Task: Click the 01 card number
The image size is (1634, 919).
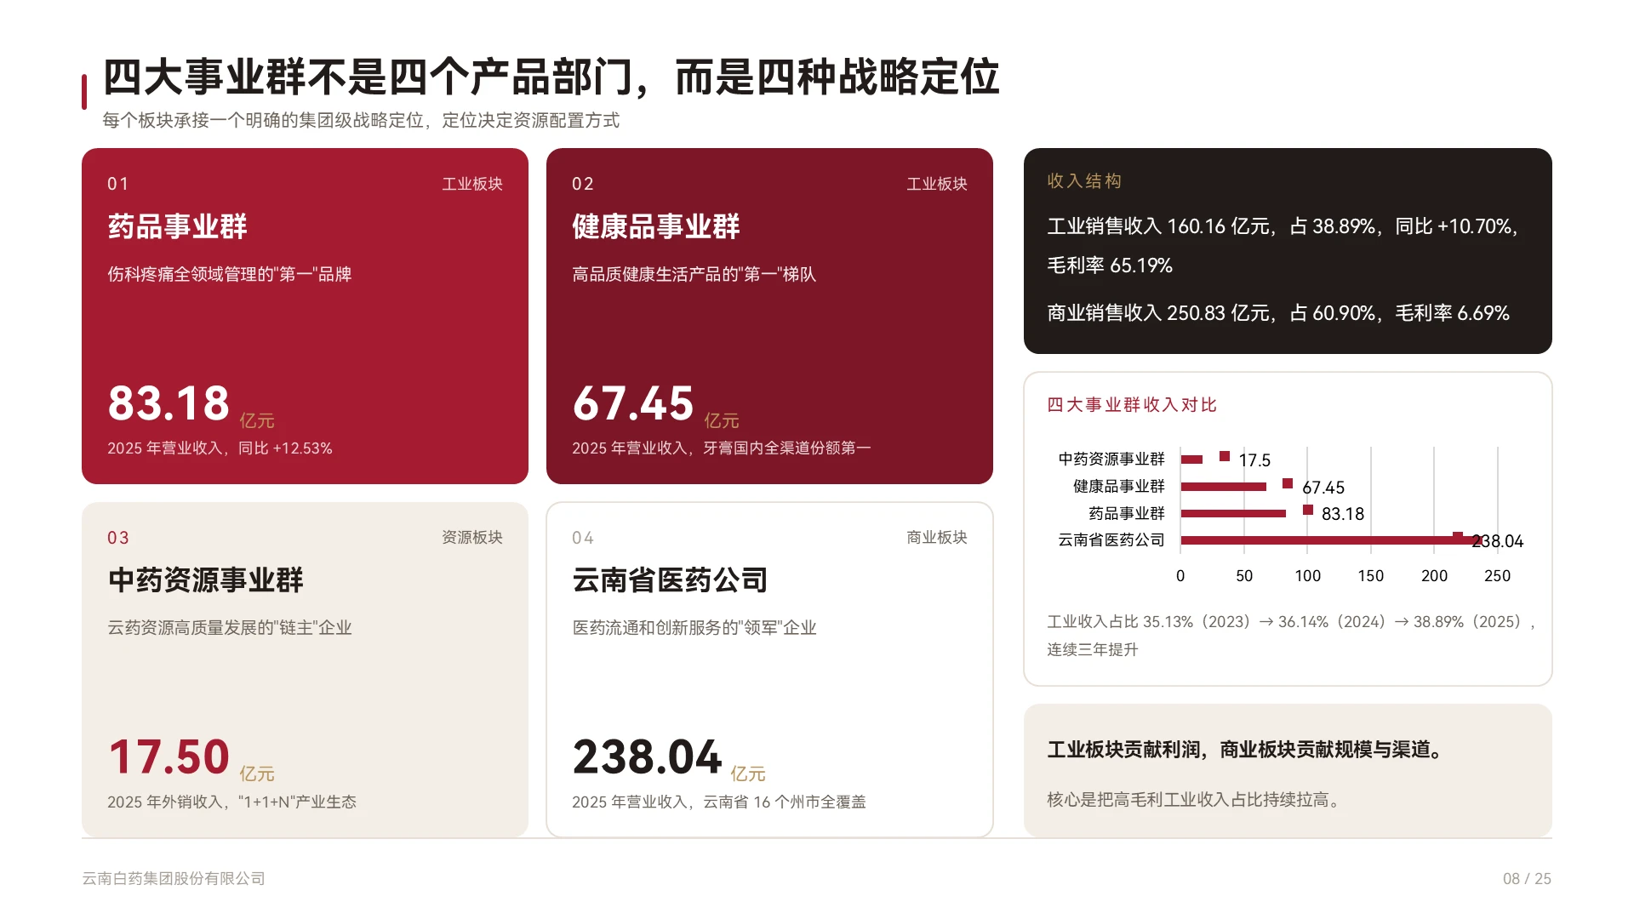Action: (x=118, y=184)
